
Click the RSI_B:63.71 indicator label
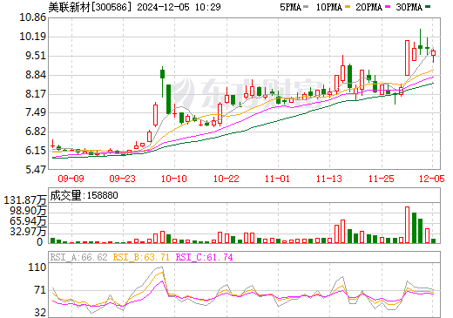tap(141, 257)
